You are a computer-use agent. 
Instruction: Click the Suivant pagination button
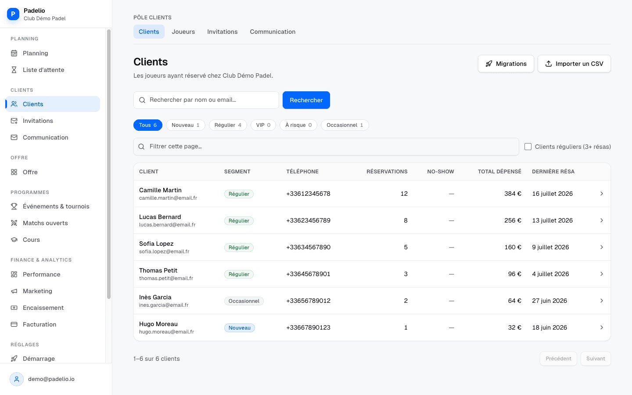coord(596,359)
